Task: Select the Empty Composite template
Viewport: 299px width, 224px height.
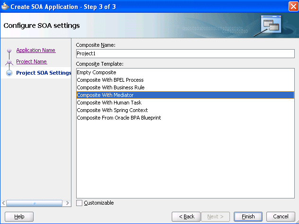Action: (x=185, y=72)
